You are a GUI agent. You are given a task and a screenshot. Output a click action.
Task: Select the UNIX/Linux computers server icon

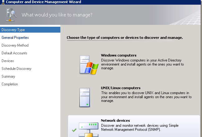[85, 98]
